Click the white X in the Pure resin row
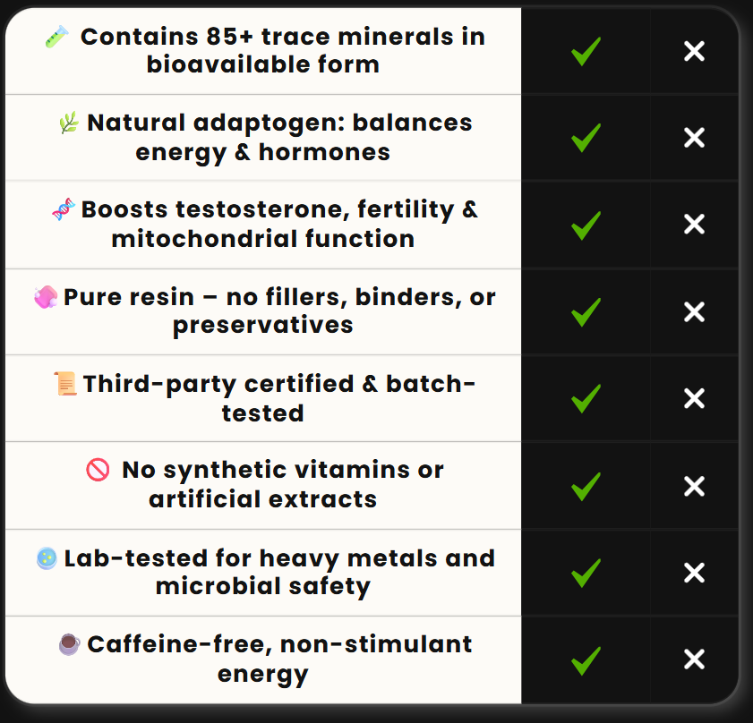The height and width of the screenshot is (723, 753). click(x=695, y=312)
